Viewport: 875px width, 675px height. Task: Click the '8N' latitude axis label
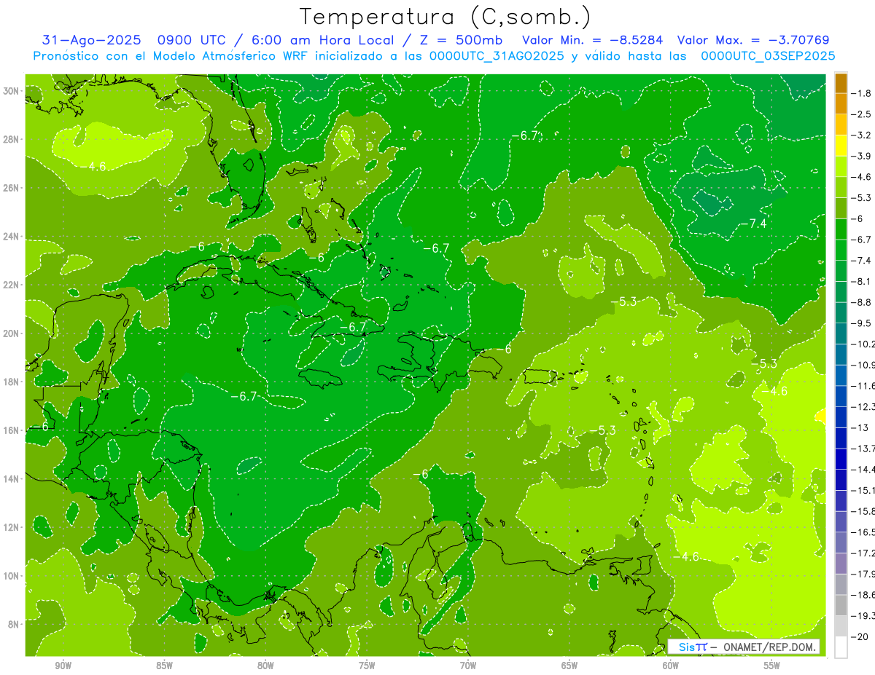pyautogui.click(x=13, y=624)
